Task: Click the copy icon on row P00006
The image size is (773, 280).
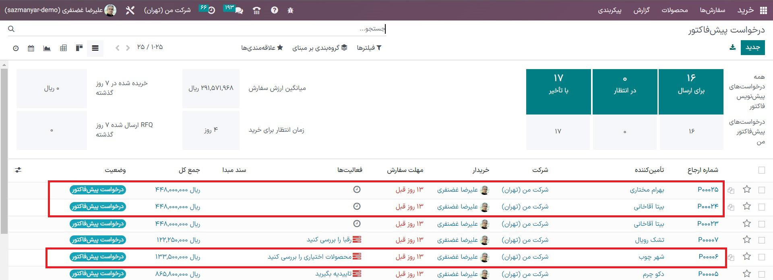Action: (731, 258)
